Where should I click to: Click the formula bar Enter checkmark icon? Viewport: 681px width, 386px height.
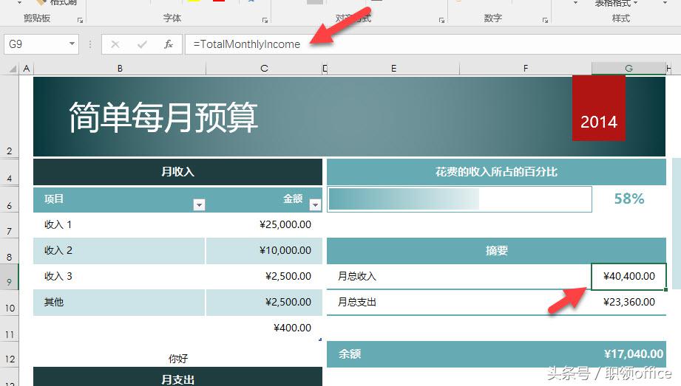(142, 44)
